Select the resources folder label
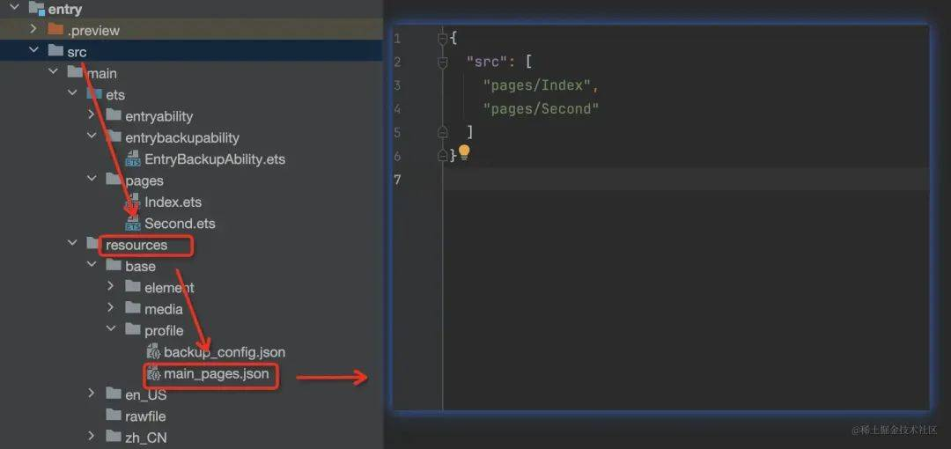 [x=136, y=245]
